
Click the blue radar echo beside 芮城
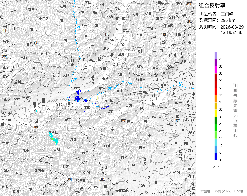[x=77, y=99]
